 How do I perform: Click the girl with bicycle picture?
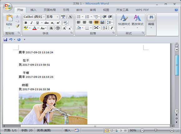[x=53, y=108]
